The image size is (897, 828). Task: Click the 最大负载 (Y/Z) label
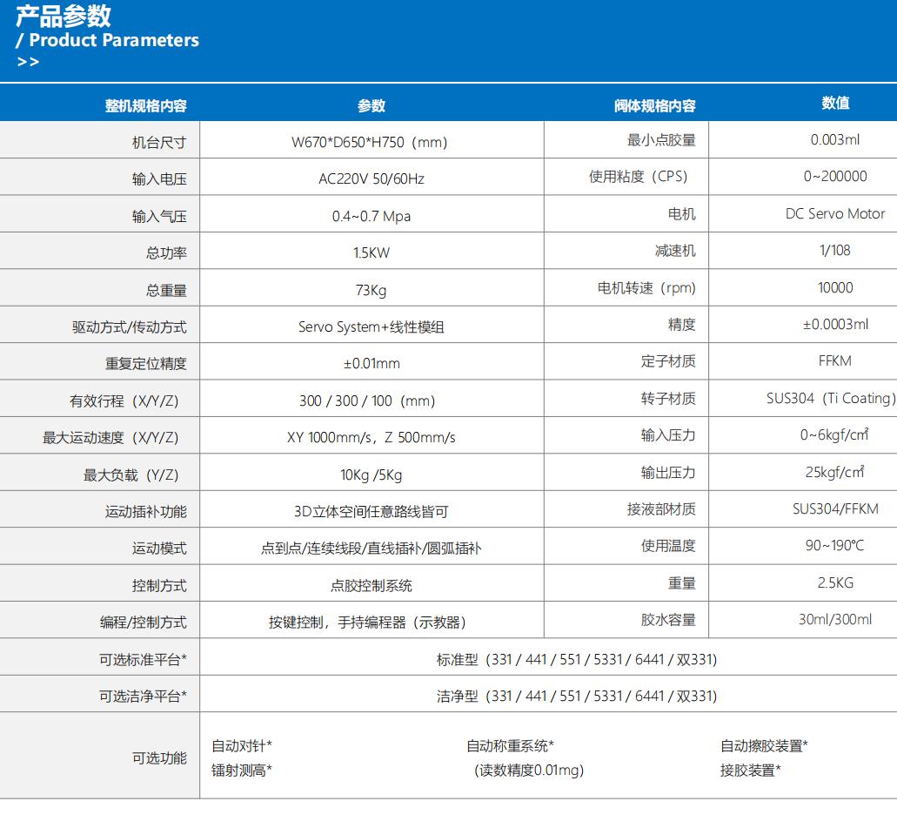(x=131, y=475)
